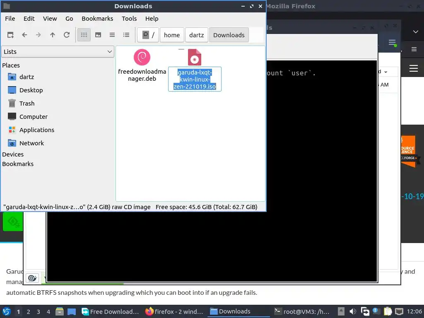
Task: Open Firefox tab list chevron
Action: pos(416,32)
